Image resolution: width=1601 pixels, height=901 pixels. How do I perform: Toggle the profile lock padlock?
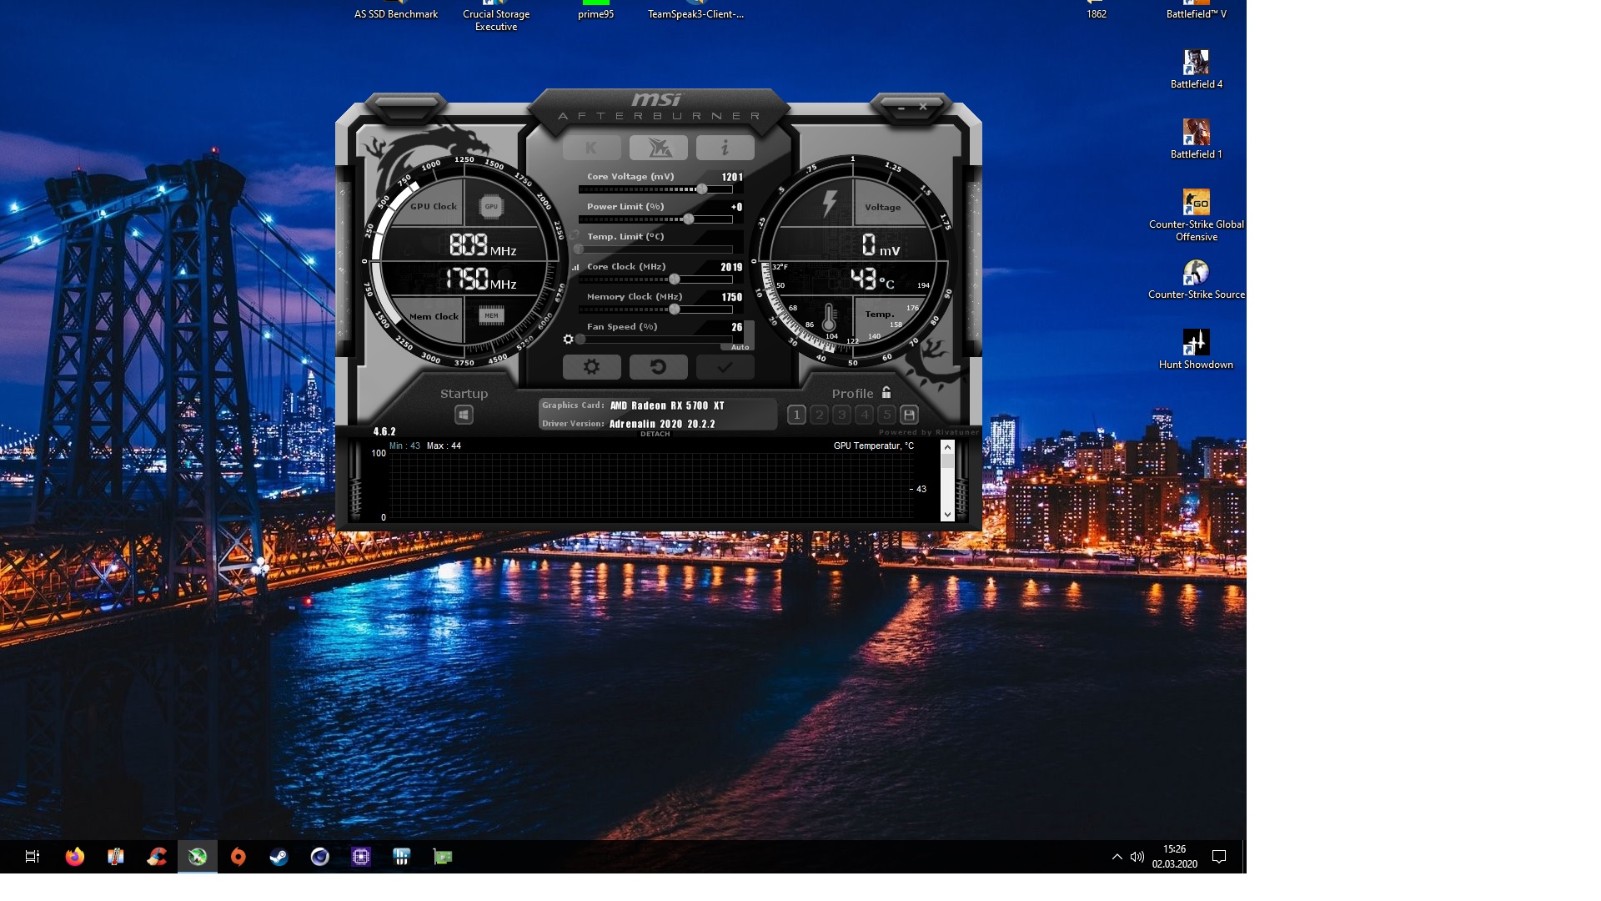tap(886, 392)
